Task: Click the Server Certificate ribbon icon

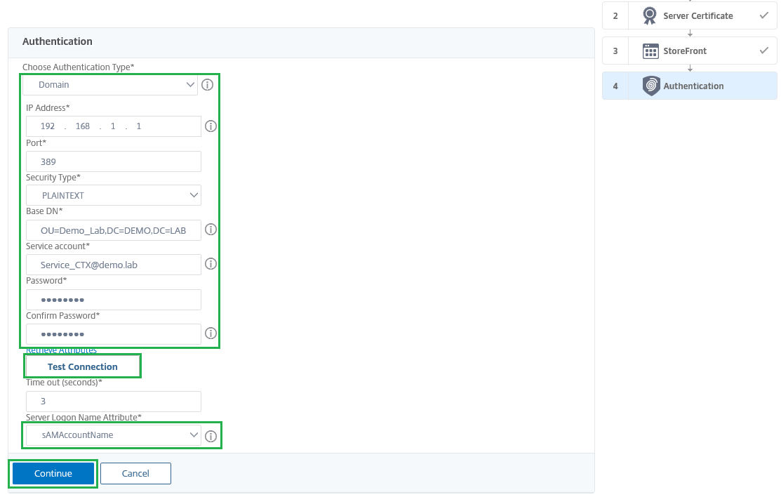Action: pos(650,15)
